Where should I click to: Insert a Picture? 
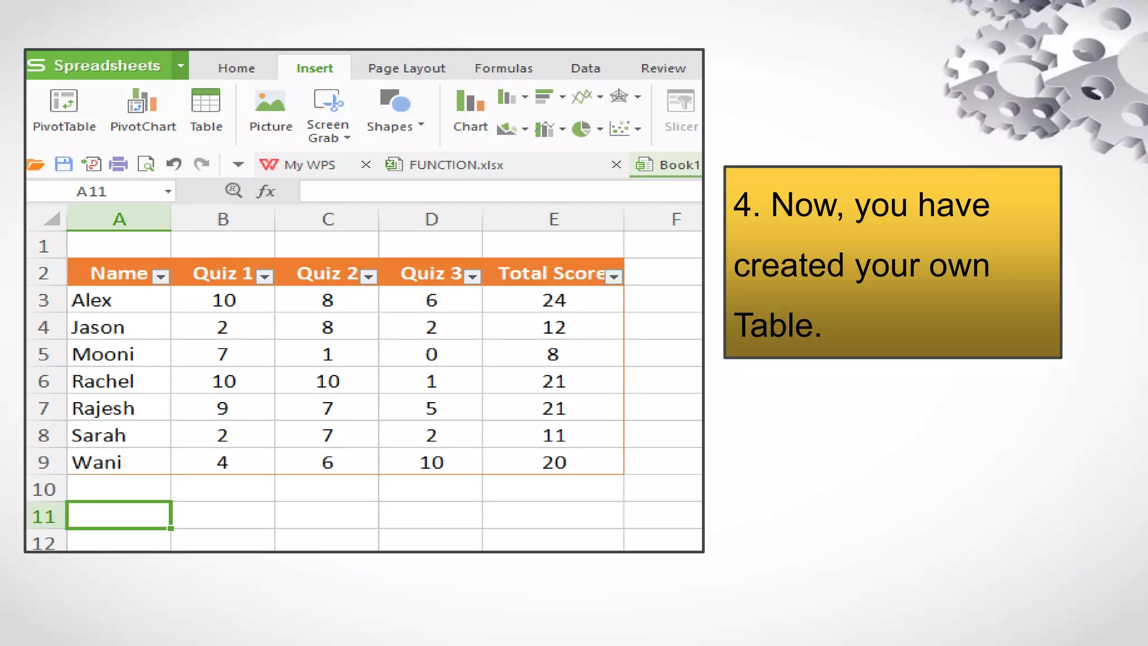pyautogui.click(x=271, y=110)
